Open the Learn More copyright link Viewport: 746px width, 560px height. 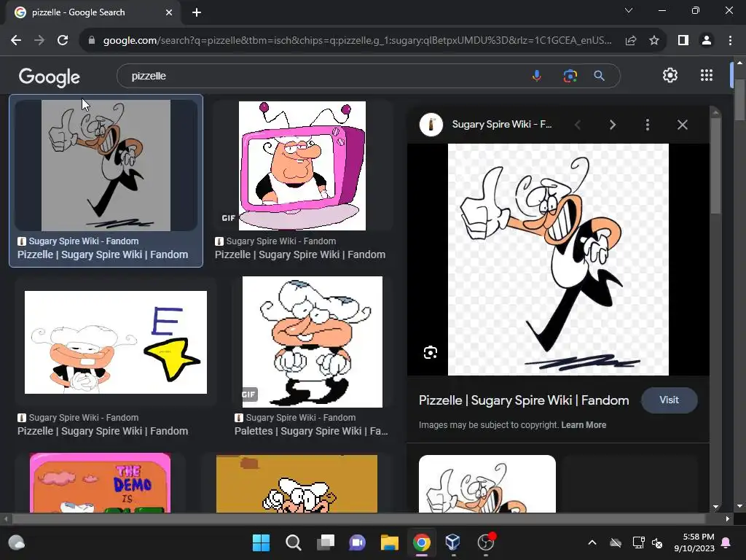pyautogui.click(x=584, y=425)
